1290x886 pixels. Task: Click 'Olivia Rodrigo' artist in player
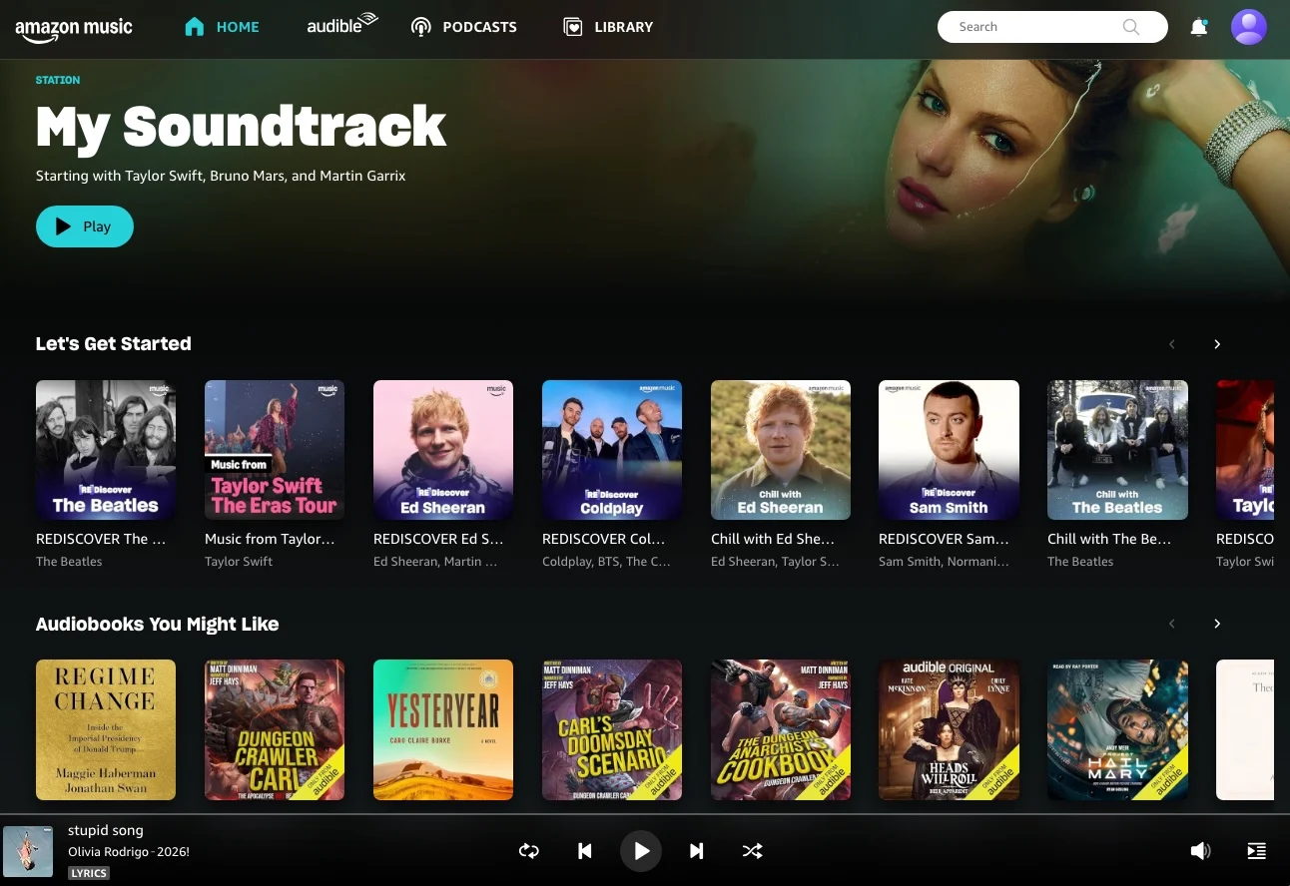tap(108, 852)
